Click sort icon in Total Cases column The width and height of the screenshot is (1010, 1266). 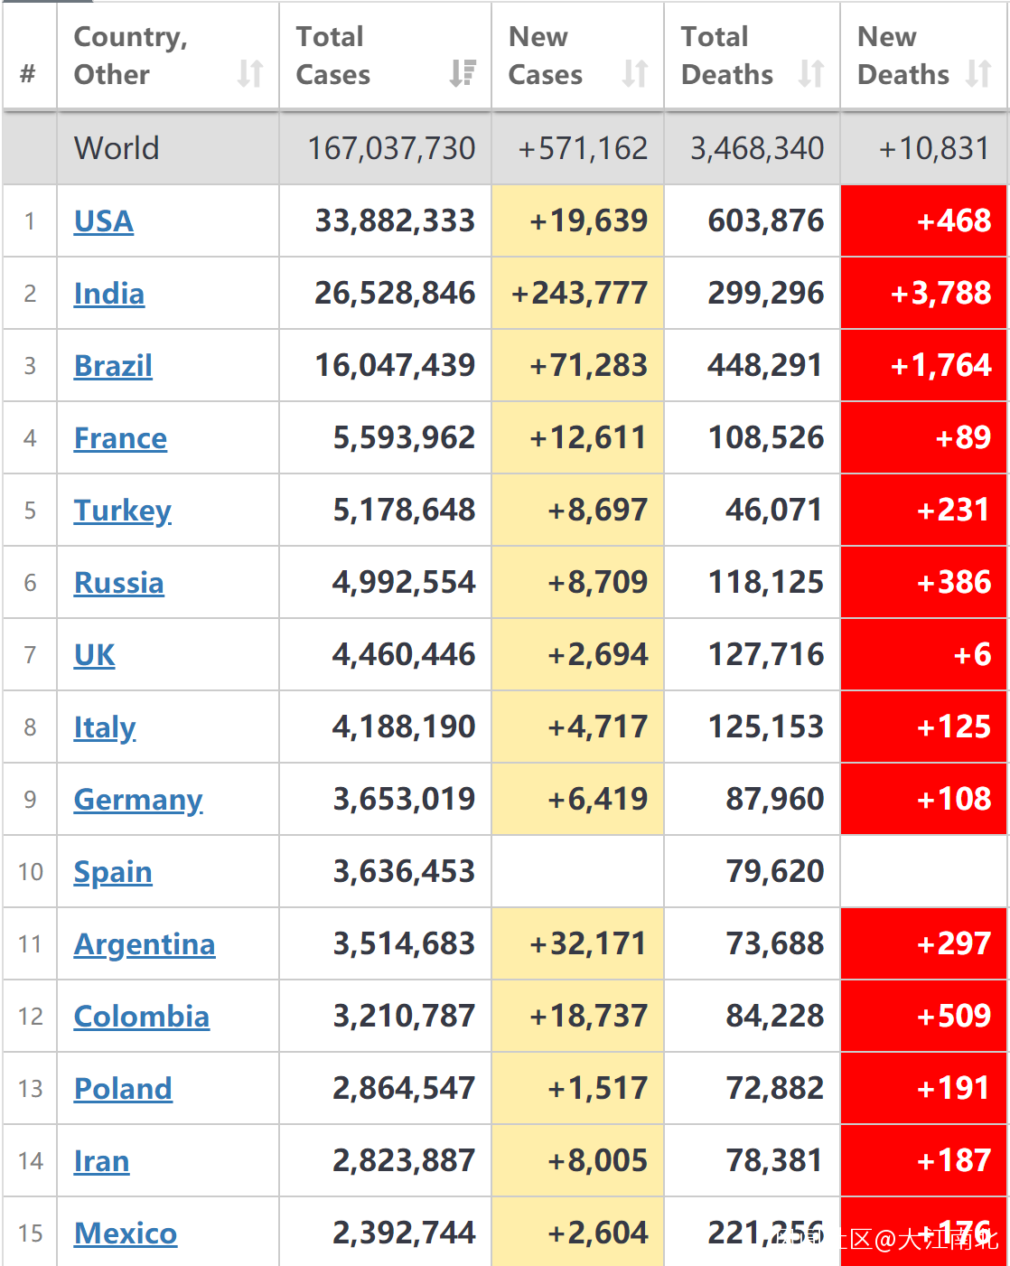pos(463,73)
